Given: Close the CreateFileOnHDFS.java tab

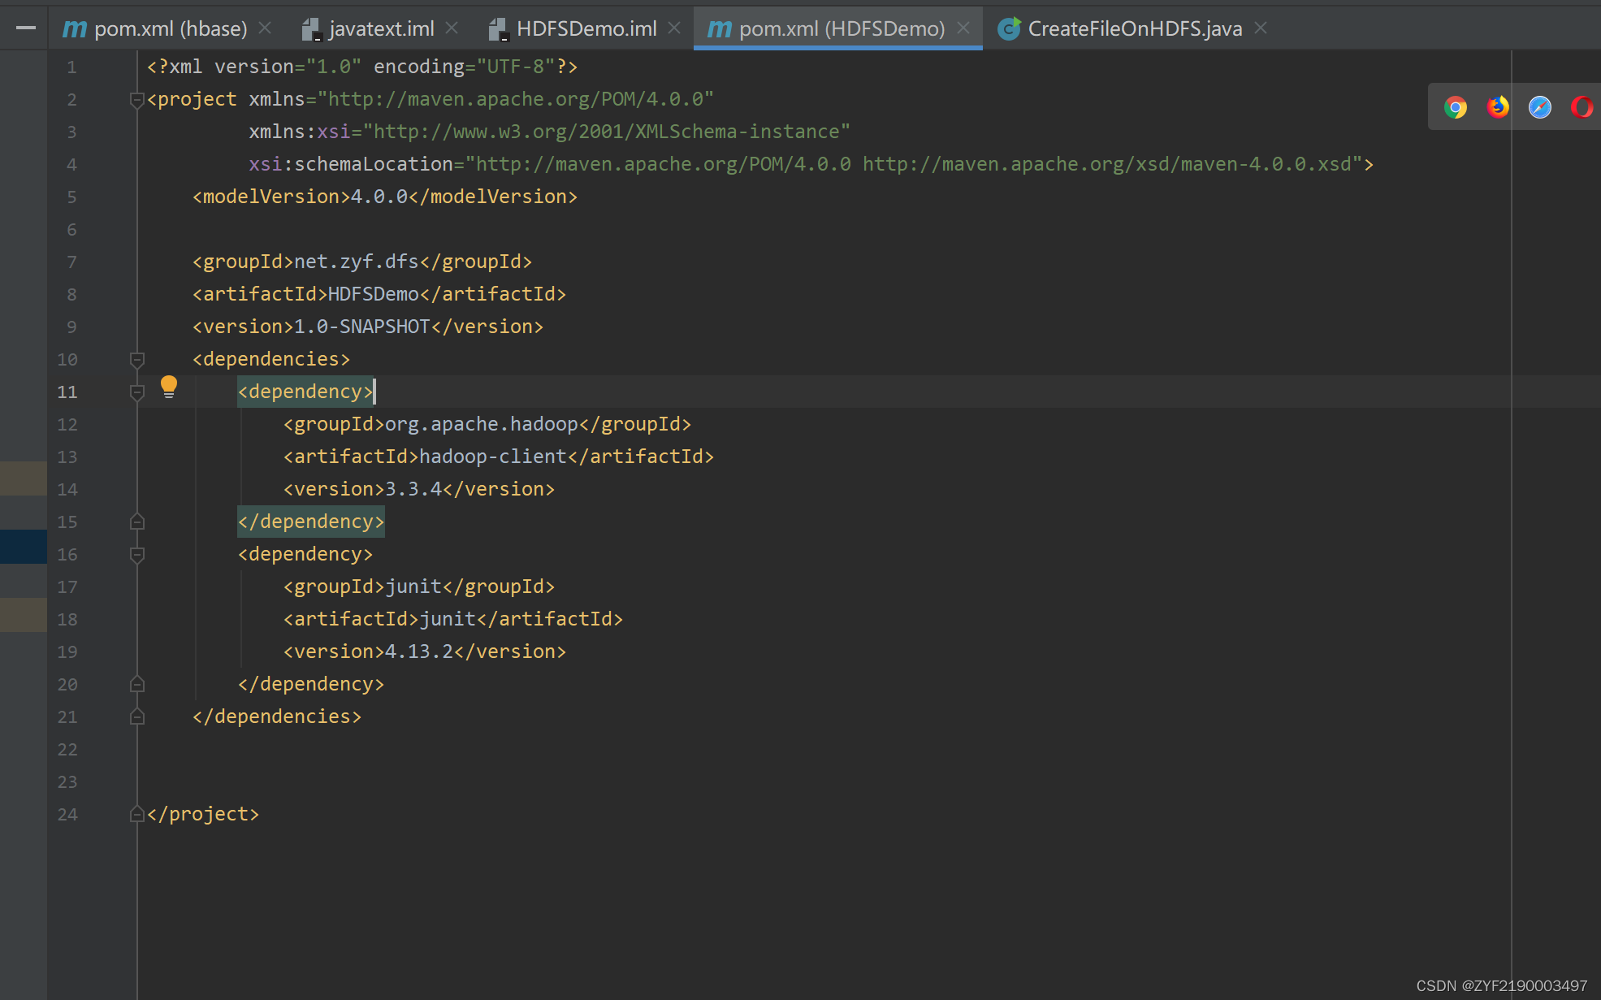Looking at the screenshot, I should (1259, 27).
